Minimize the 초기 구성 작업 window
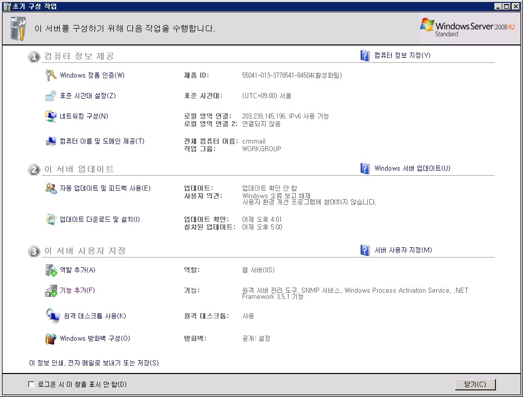 tap(498, 6)
